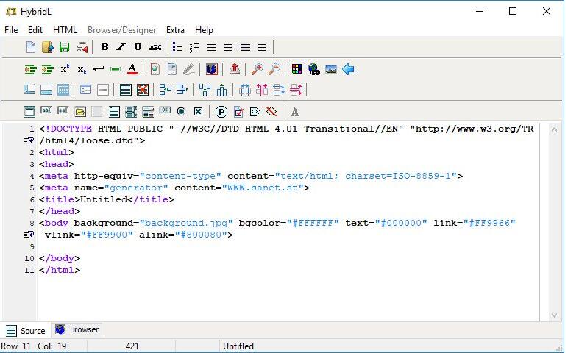Image resolution: width=568 pixels, height=353 pixels.
Task: Click the insert-with-red-arrow icon beside save
Action: 82,47
